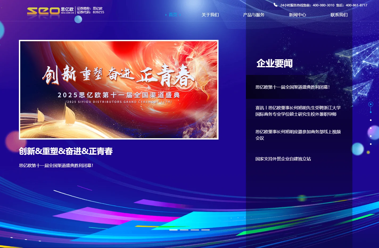Open the 关于我们 menu item
This screenshot has height=248, width=379.
[210, 15]
